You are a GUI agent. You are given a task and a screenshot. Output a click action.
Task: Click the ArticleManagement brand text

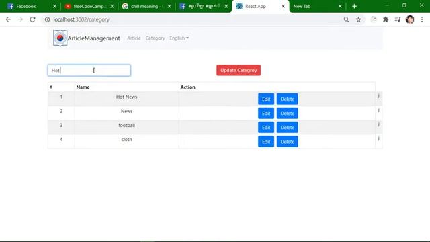pos(94,38)
